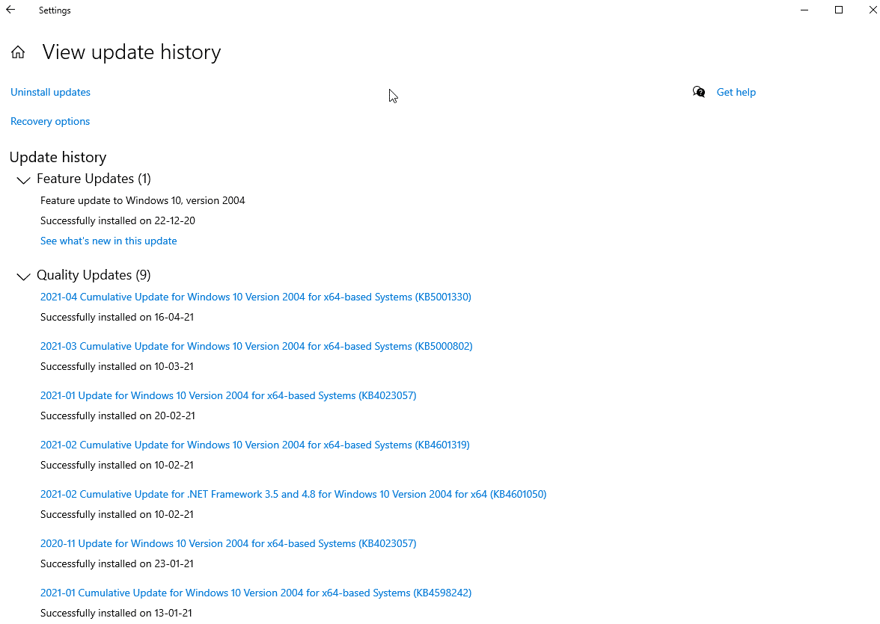Click the Feature Updates (1) heading
The image size is (880, 624).
[94, 179]
